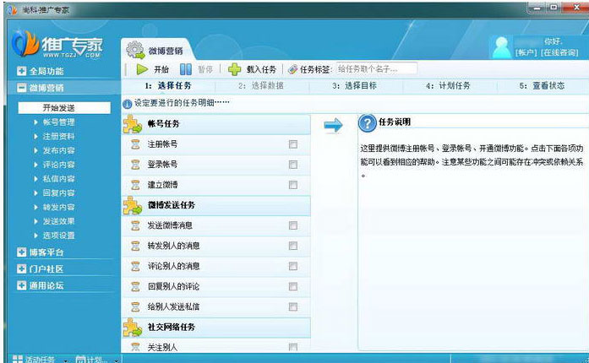This screenshot has height=363, width=589.
Task: Tick the 发送微博消息 checkbox
Action: click(x=293, y=225)
